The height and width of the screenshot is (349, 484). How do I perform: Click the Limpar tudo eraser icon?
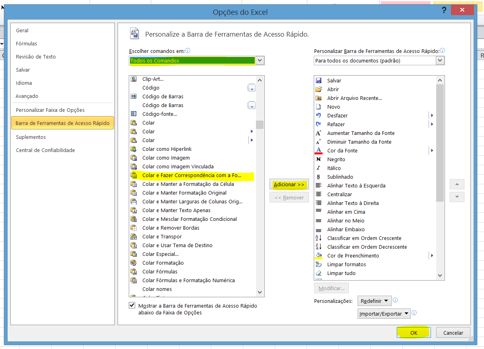coord(319,273)
